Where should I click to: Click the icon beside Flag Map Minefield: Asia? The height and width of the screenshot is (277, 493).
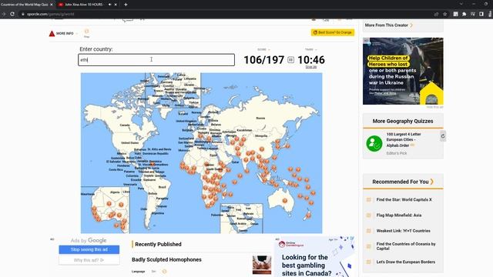369,215
